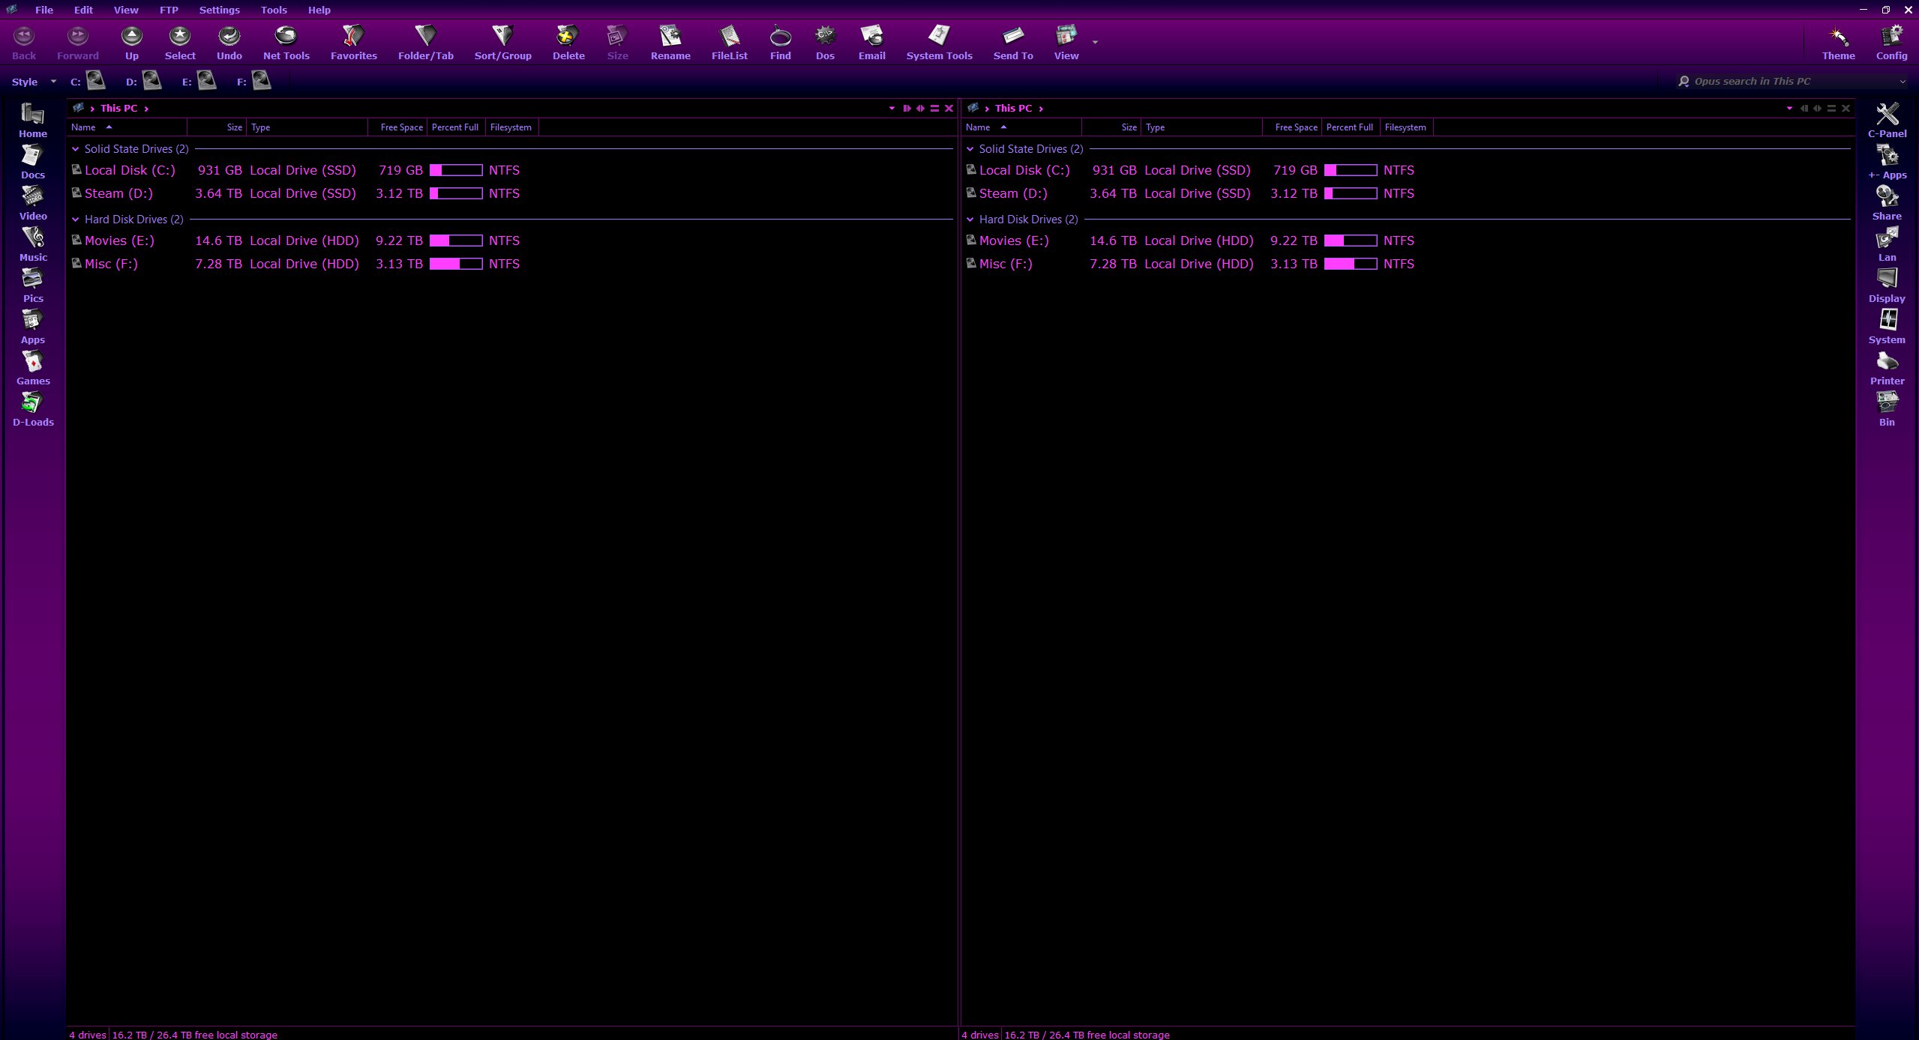This screenshot has width=1919, height=1040.
Task: Open the FileList tool
Action: (x=729, y=36)
